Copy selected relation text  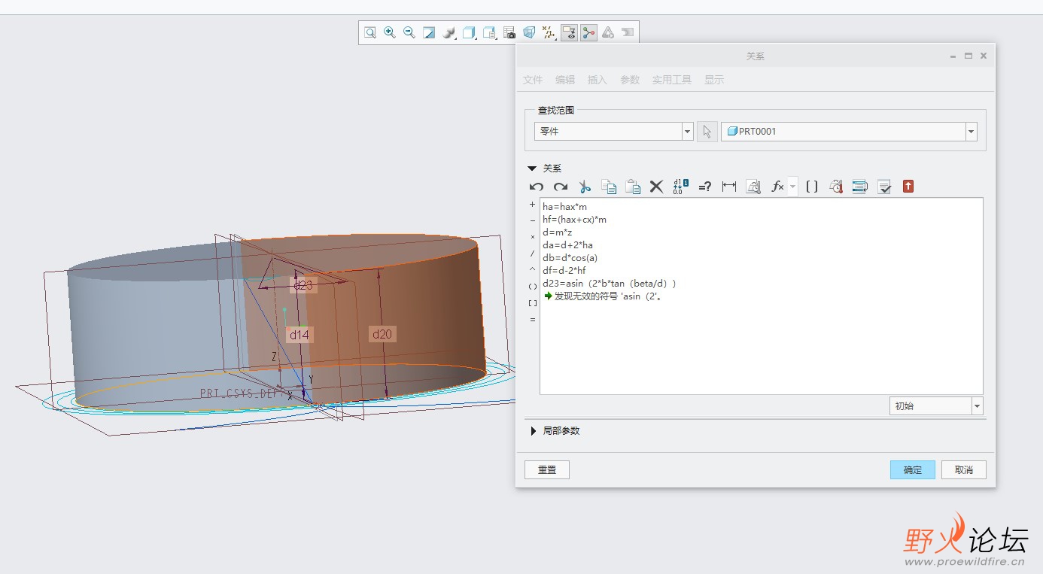[x=609, y=187]
